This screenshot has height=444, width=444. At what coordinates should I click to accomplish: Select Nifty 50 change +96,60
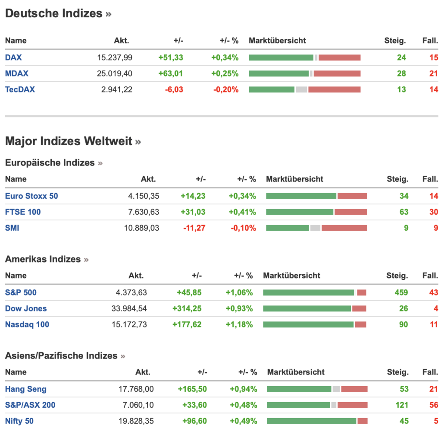point(194,421)
